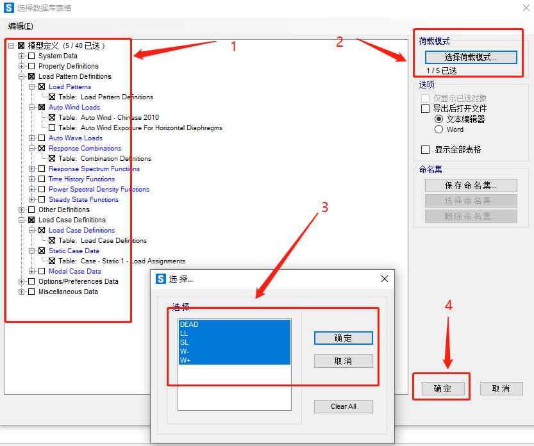Confirm the popup with its 确定 button
Image resolution: width=534 pixels, height=446 pixels.
coord(344,338)
